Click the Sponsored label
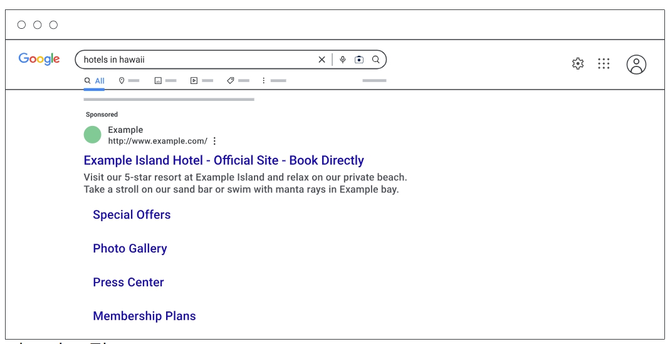 pos(102,115)
